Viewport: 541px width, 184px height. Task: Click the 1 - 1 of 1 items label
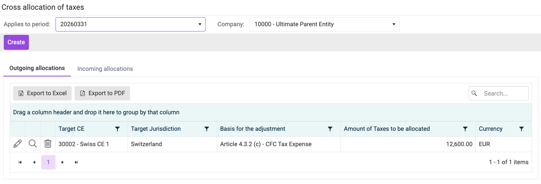point(509,162)
